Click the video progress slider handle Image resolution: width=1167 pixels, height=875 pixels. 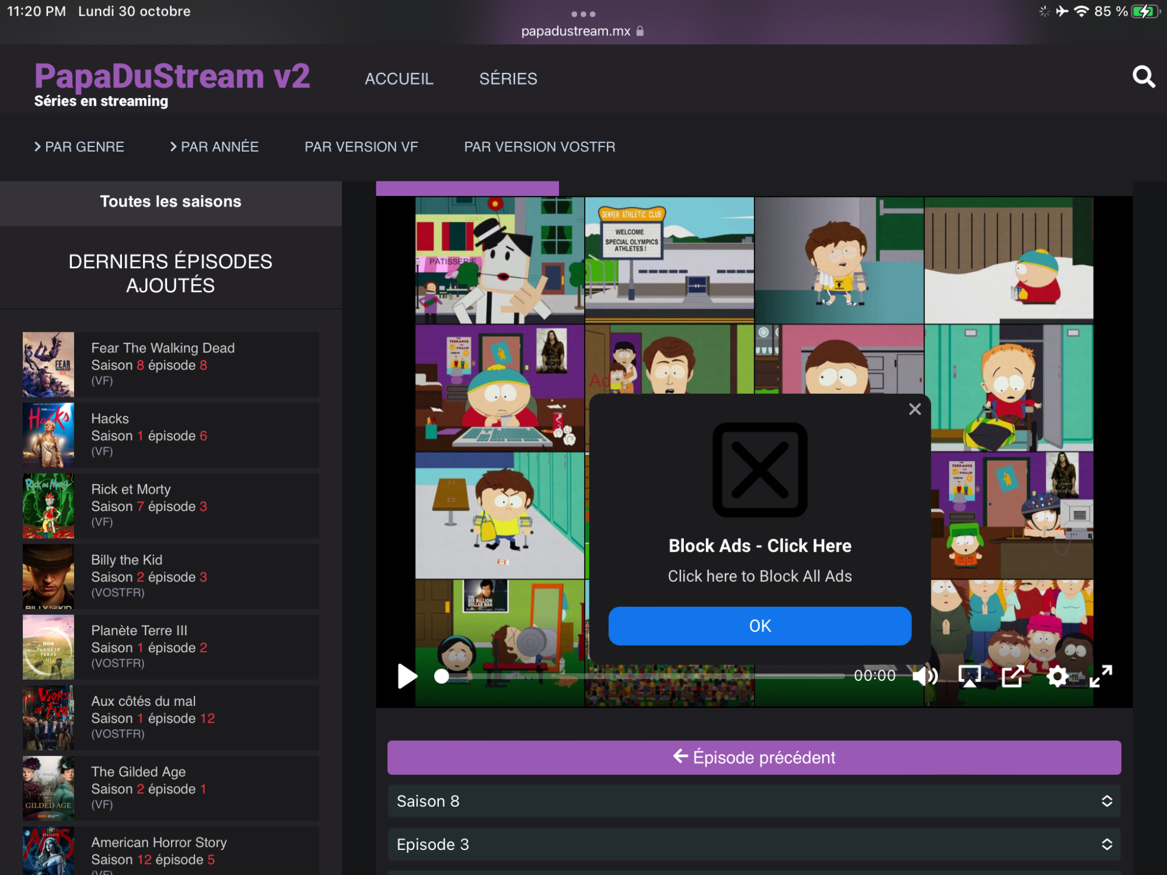coord(442,676)
